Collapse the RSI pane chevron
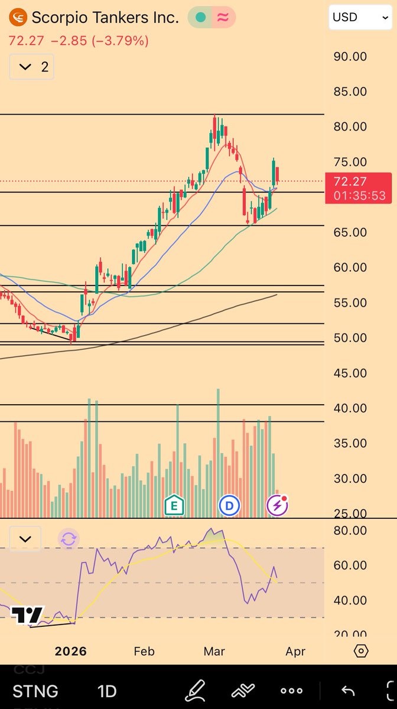Viewport: 397px width, 709px height. pyautogui.click(x=26, y=539)
